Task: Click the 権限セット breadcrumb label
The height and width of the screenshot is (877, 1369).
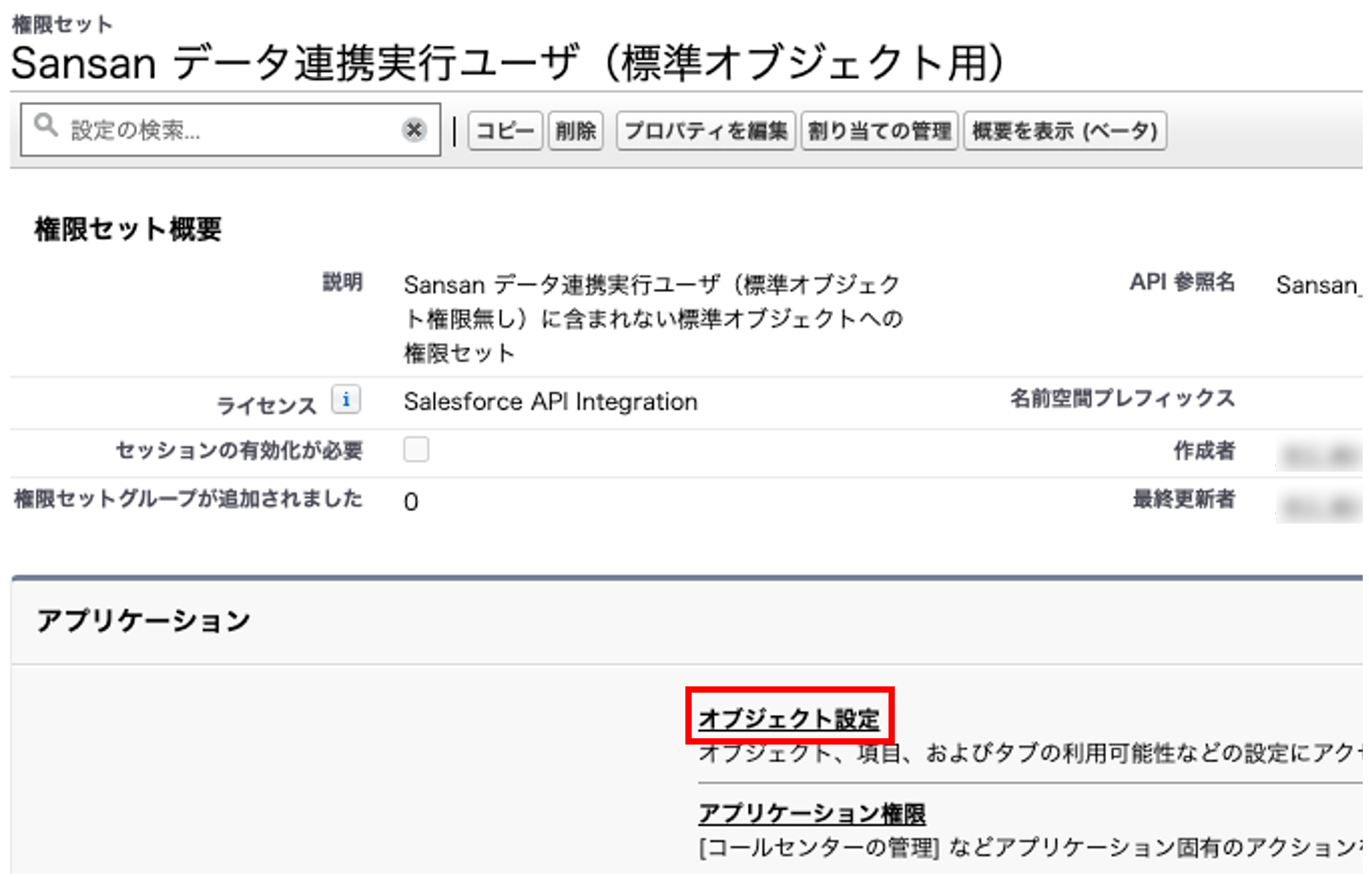Action: point(62,24)
